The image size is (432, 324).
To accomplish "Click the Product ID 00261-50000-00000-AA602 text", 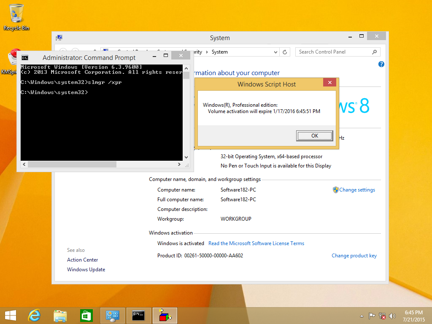I will [200, 256].
